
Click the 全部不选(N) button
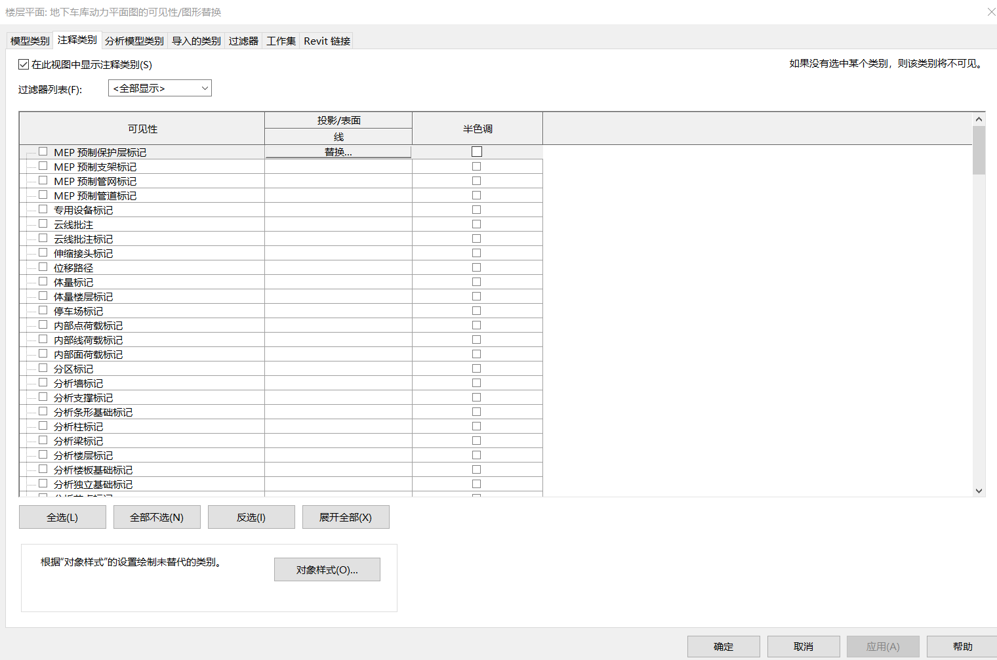tap(157, 517)
